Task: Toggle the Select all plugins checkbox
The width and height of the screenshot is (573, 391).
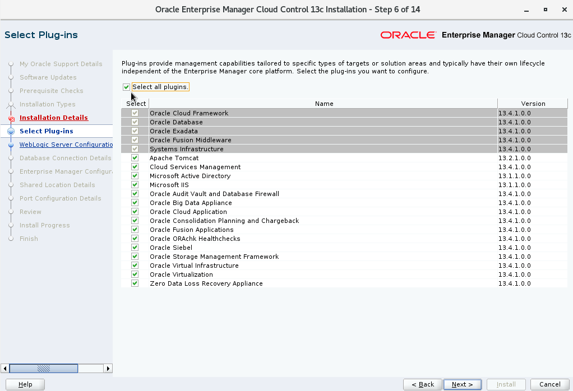Action: tap(127, 87)
